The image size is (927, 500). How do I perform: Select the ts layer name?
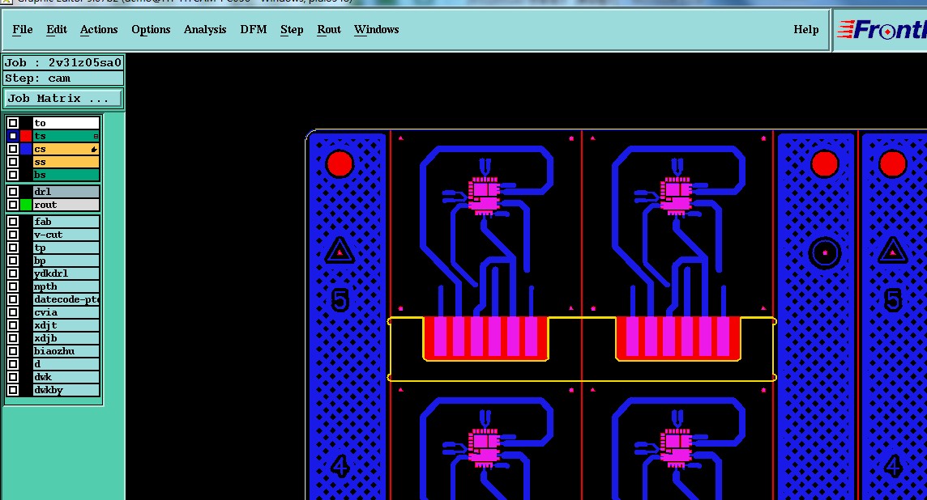pos(66,137)
